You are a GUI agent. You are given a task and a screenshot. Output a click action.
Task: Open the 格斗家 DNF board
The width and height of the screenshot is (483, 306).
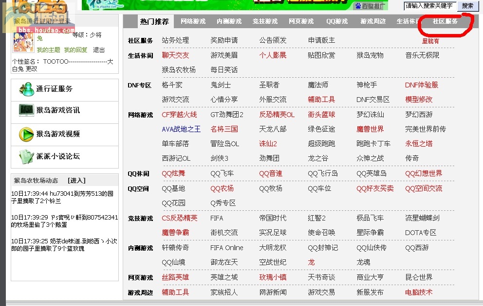(172, 85)
